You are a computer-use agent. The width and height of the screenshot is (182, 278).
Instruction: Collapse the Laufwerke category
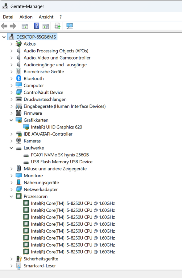[11, 148]
